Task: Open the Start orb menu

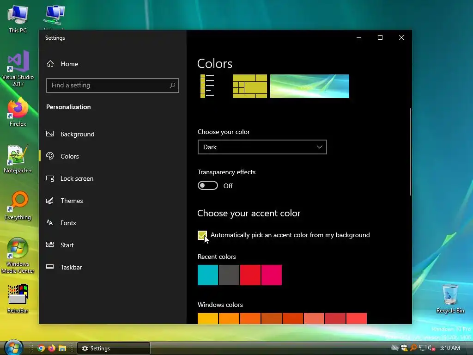Action: click(x=13, y=348)
